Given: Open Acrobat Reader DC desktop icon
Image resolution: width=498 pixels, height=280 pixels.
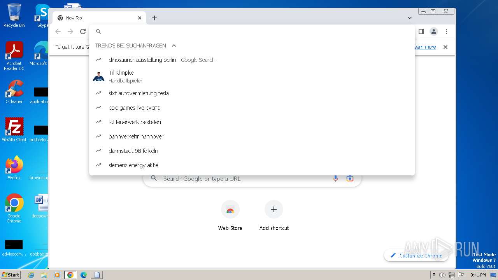Looking at the screenshot, I should pyautogui.click(x=14, y=56).
